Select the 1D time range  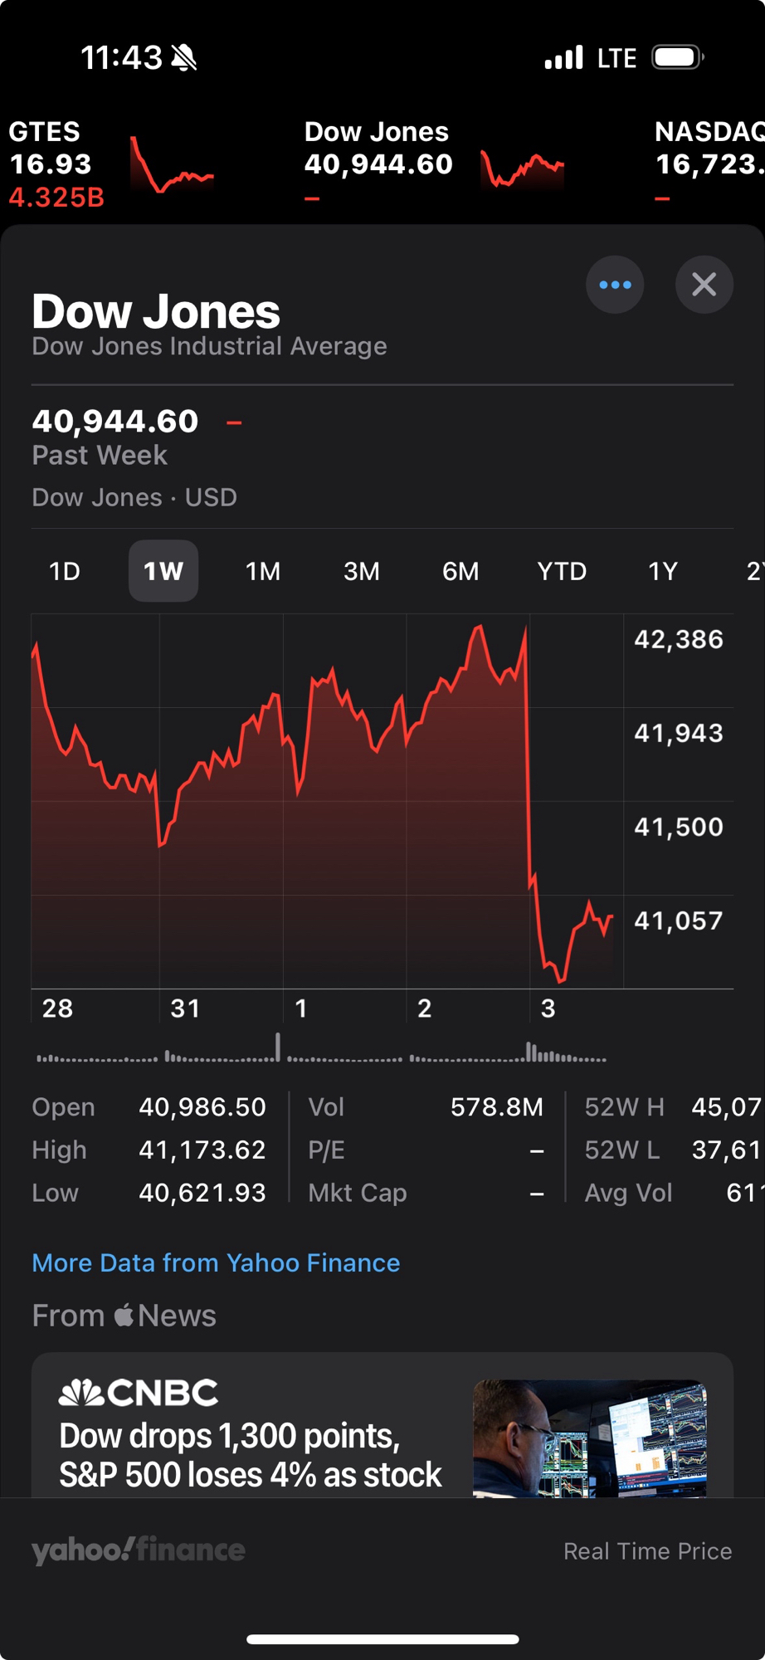tap(65, 571)
